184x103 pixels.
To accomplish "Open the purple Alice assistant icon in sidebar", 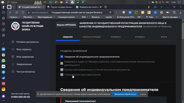I will pyautogui.click(x=3, y=96).
